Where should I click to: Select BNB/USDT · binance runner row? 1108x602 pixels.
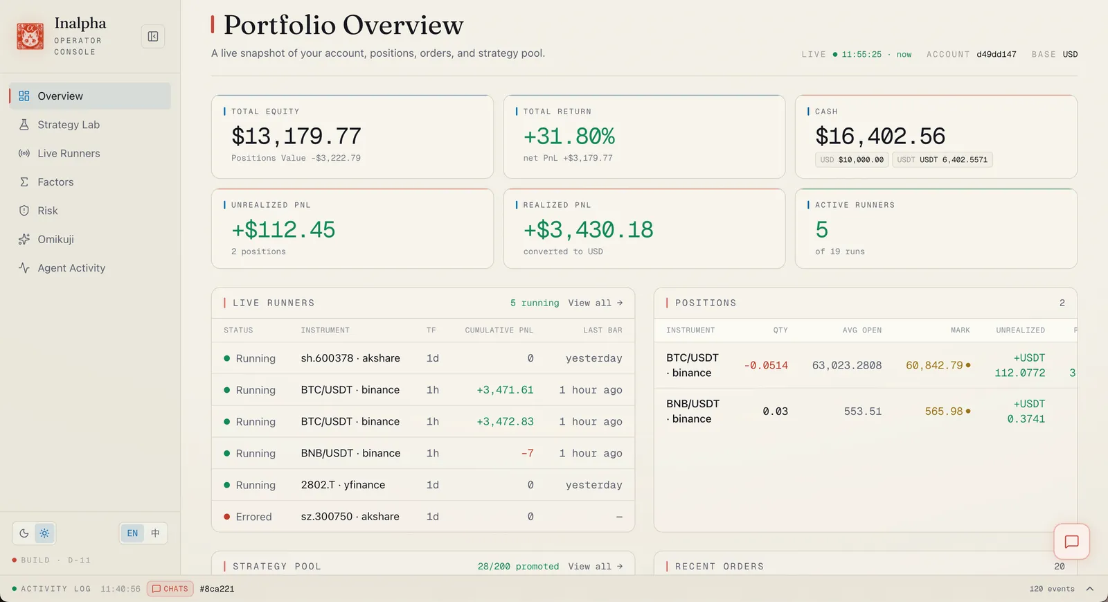point(423,453)
